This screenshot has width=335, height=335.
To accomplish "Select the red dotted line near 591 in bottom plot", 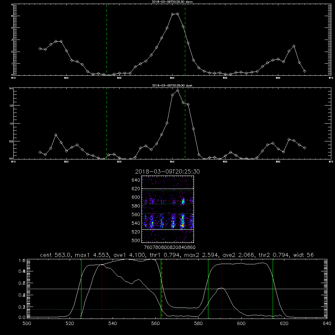I will point(222,288).
